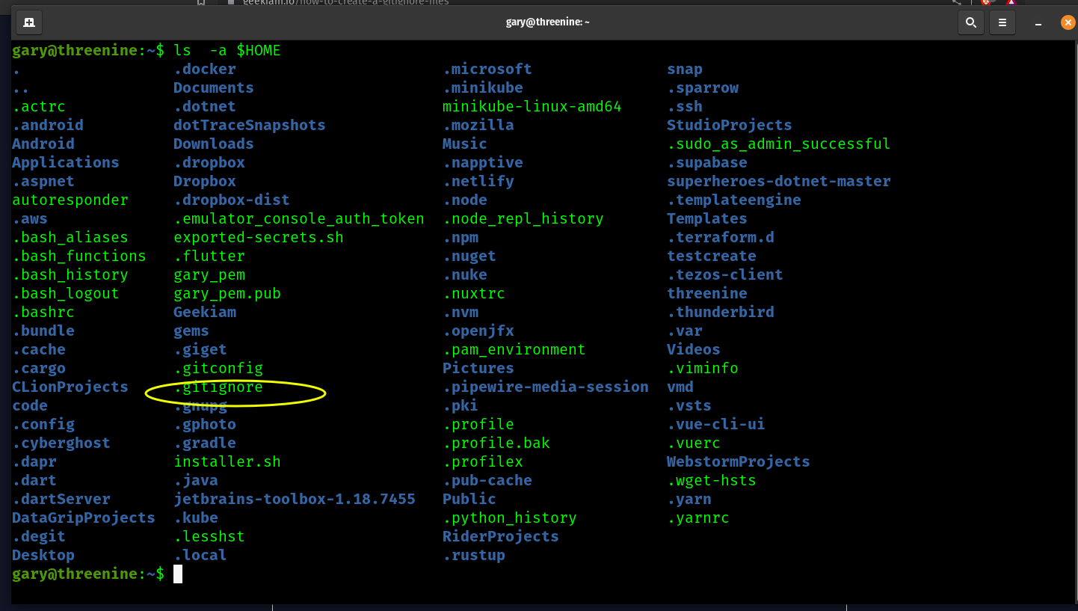The width and height of the screenshot is (1078, 611).
Task: Click the .lesshst file entry
Action: [209, 536]
